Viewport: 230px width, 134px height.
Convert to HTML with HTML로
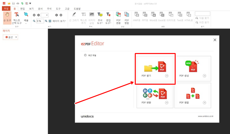(x=189, y=17)
